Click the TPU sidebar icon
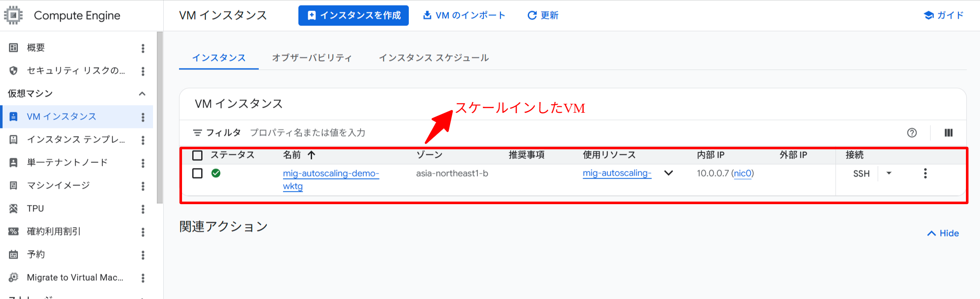This screenshot has width=980, height=299. [14, 208]
